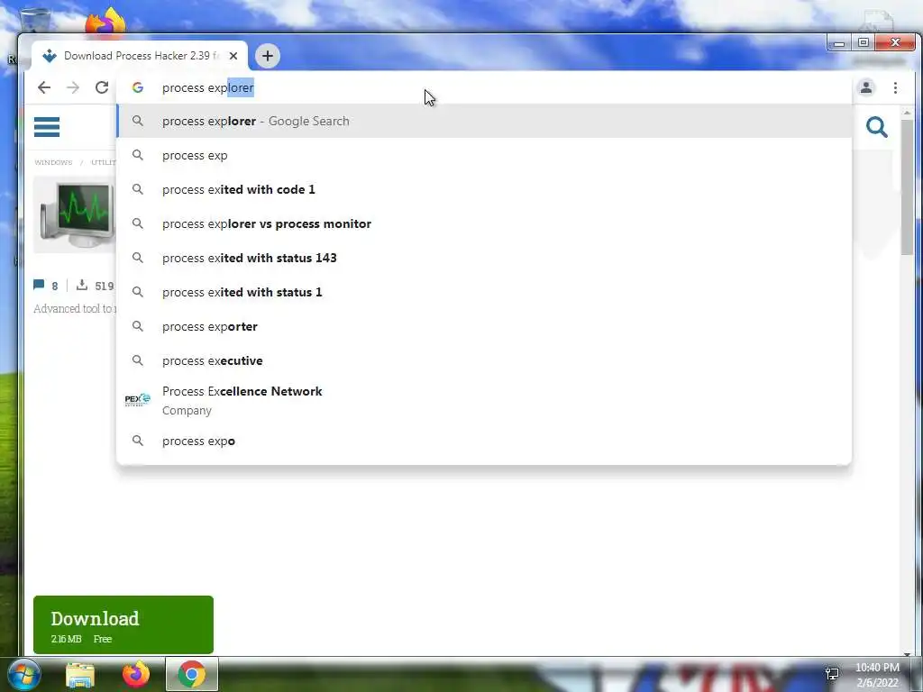Open Windows Explorer from the taskbar

click(x=80, y=674)
